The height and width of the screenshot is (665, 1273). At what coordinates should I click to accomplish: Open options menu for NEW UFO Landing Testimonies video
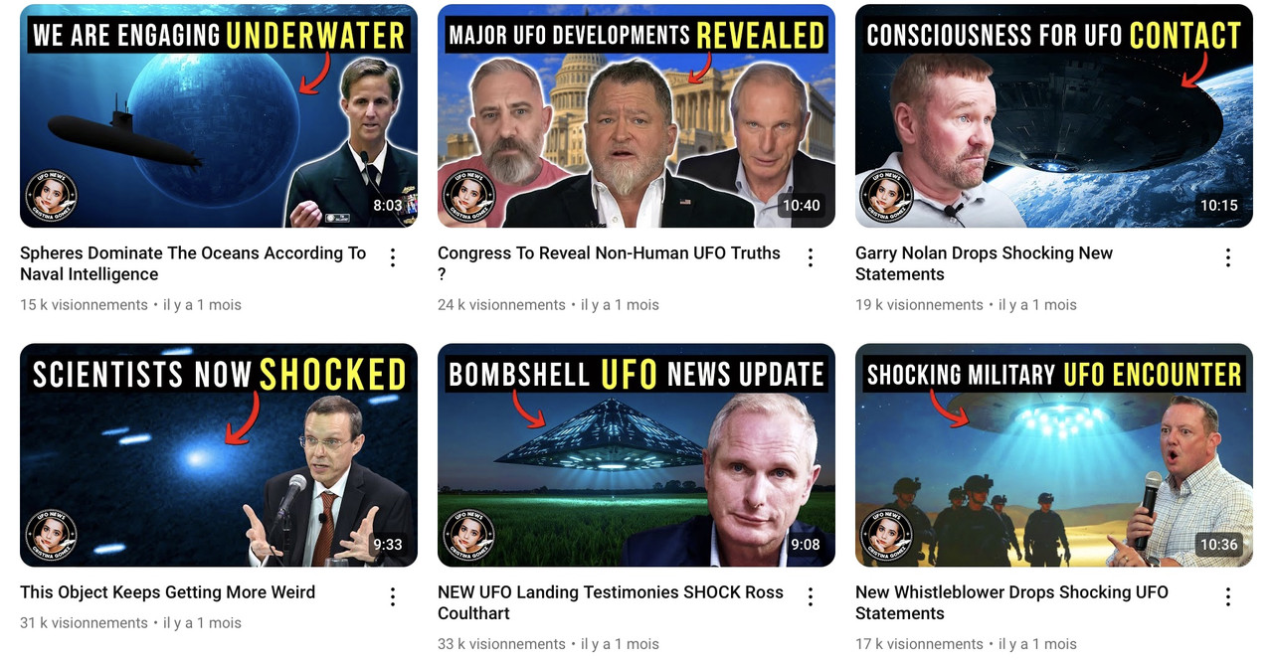click(x=811, y=596)
